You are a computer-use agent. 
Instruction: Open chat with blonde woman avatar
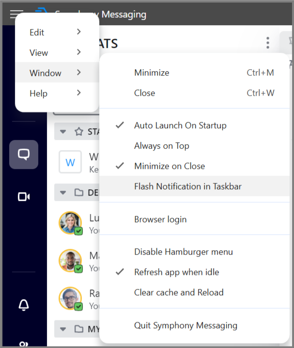(70, 223)
